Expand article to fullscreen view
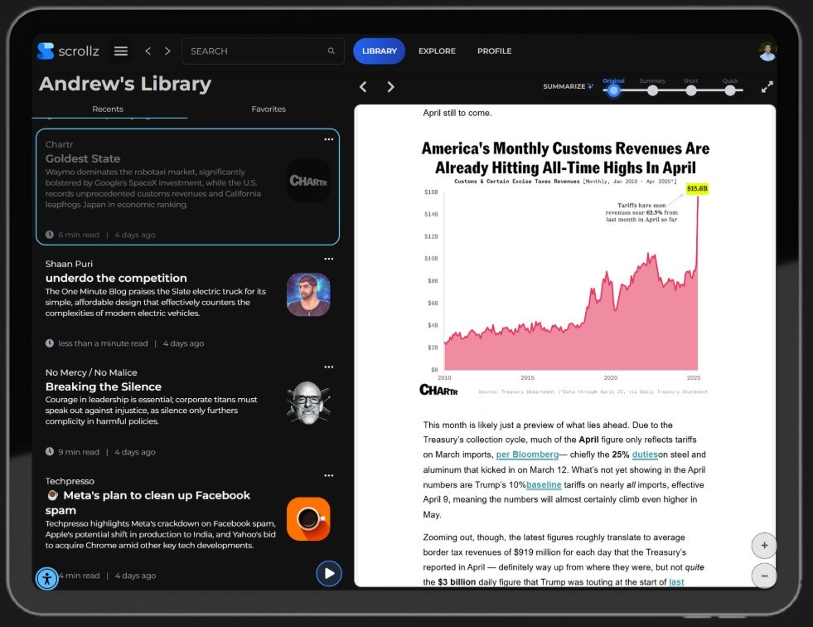Viewport: 813px width, 627px height. (767, 87)
